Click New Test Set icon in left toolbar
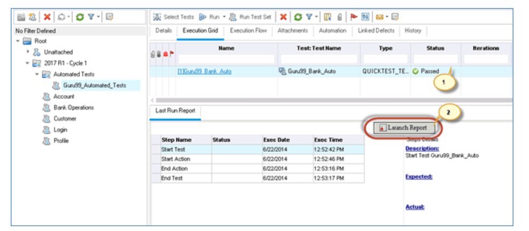 [32, 17]
